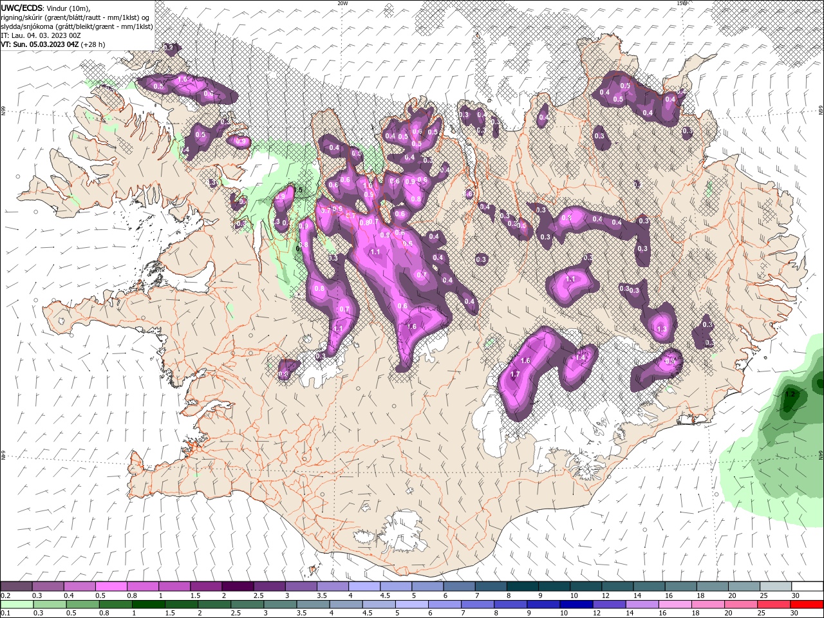The height and width of the screenshot is (618, 824).
Task: Pick the dark teal 8–9 upper legend swatch
Action: coord(522,586)
